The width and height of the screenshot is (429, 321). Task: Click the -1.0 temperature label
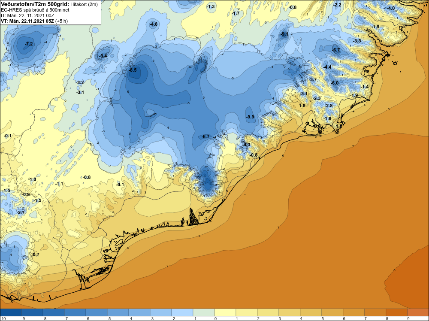coord(32,179)
